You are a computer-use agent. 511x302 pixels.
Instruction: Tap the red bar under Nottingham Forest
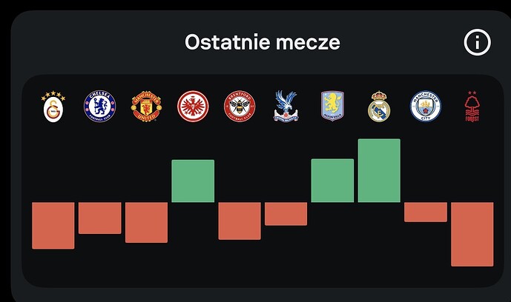coord(472,234)
